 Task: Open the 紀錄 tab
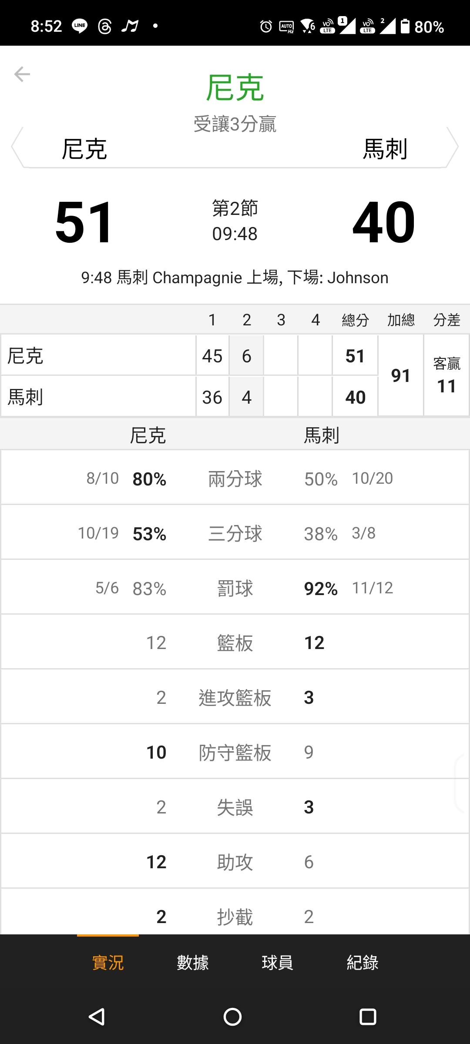(x=363, y=962)
